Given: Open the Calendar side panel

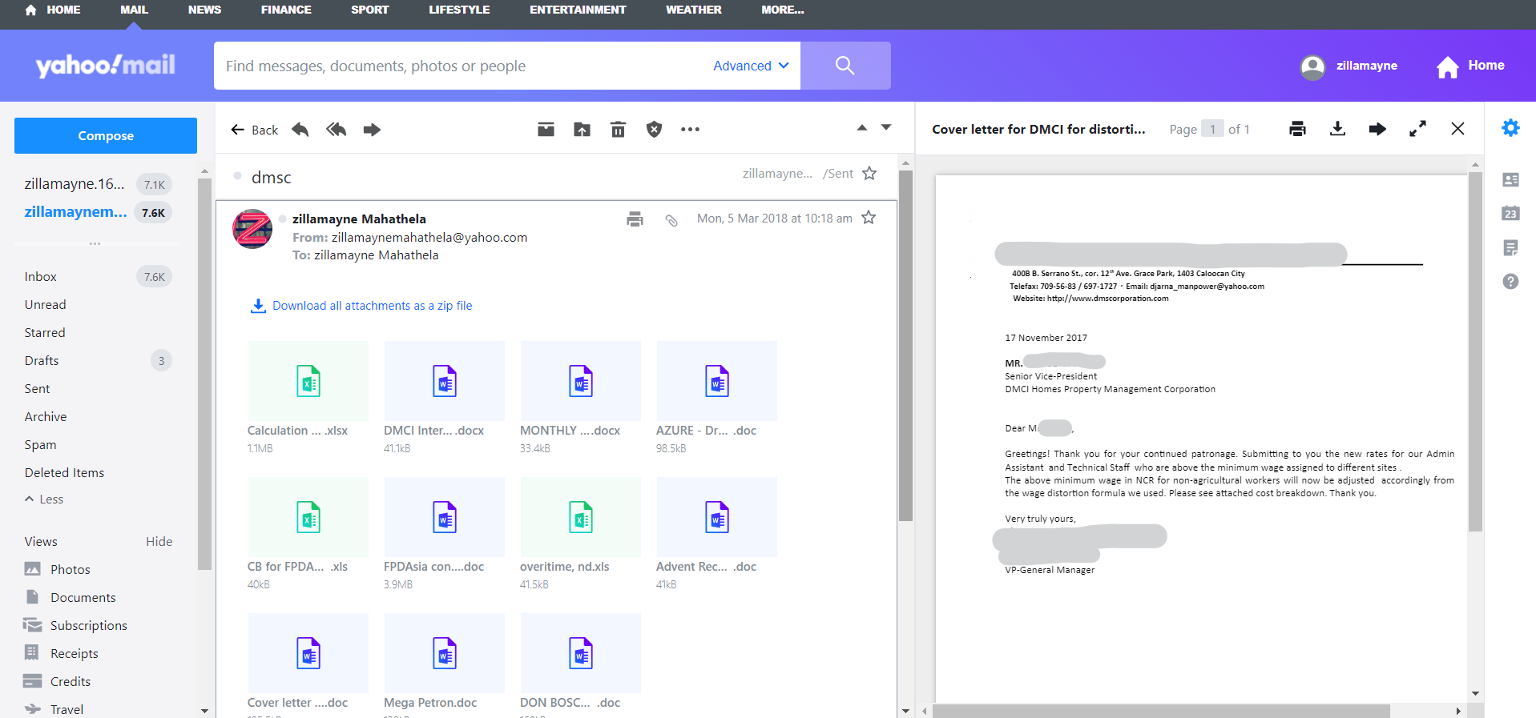Looking at the screenshot, I should (1510, 214).
